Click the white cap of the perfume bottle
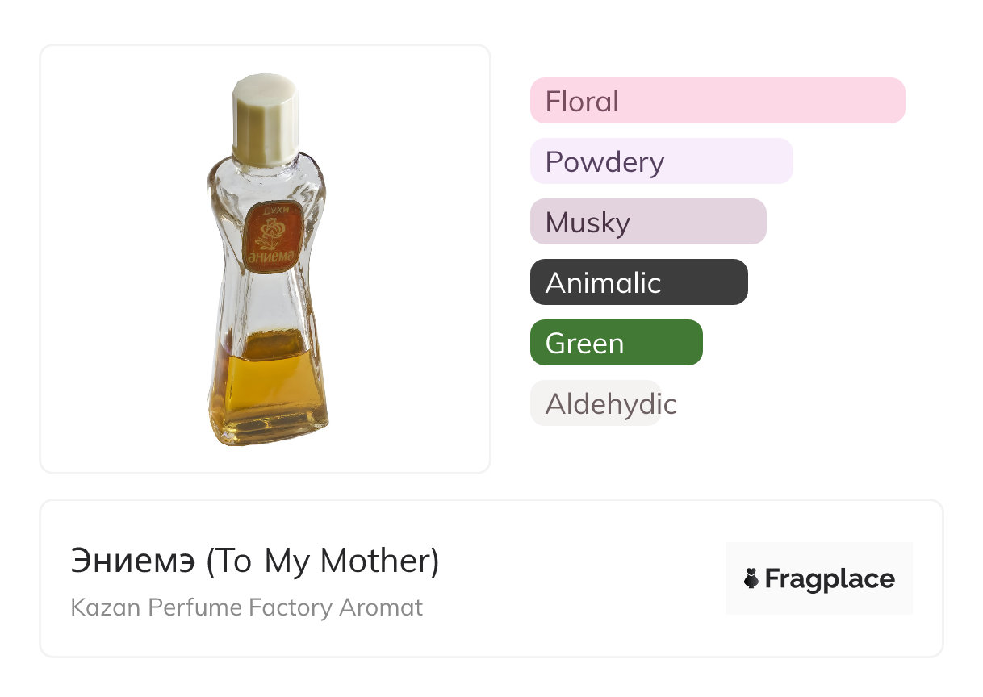983x697 pixels. click(265, 117)
